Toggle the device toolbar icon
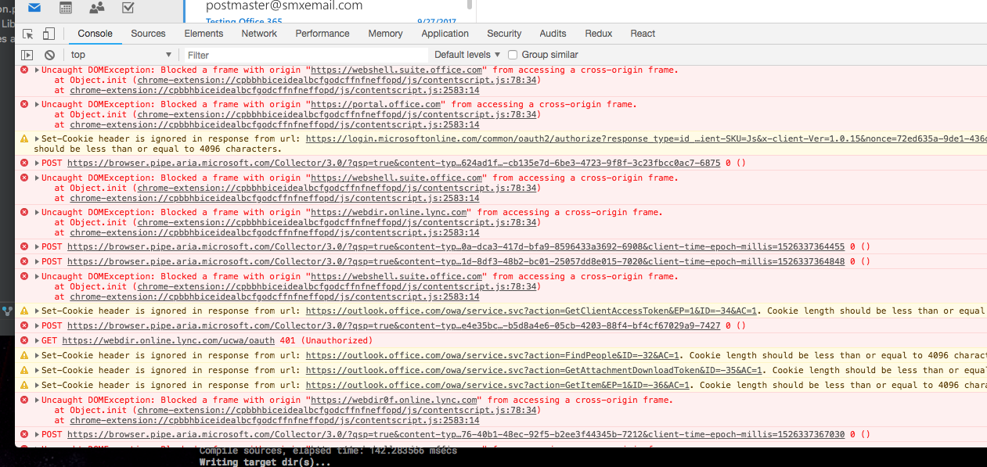This screenshot has height=467, width=987. click(x=49, y=34)
